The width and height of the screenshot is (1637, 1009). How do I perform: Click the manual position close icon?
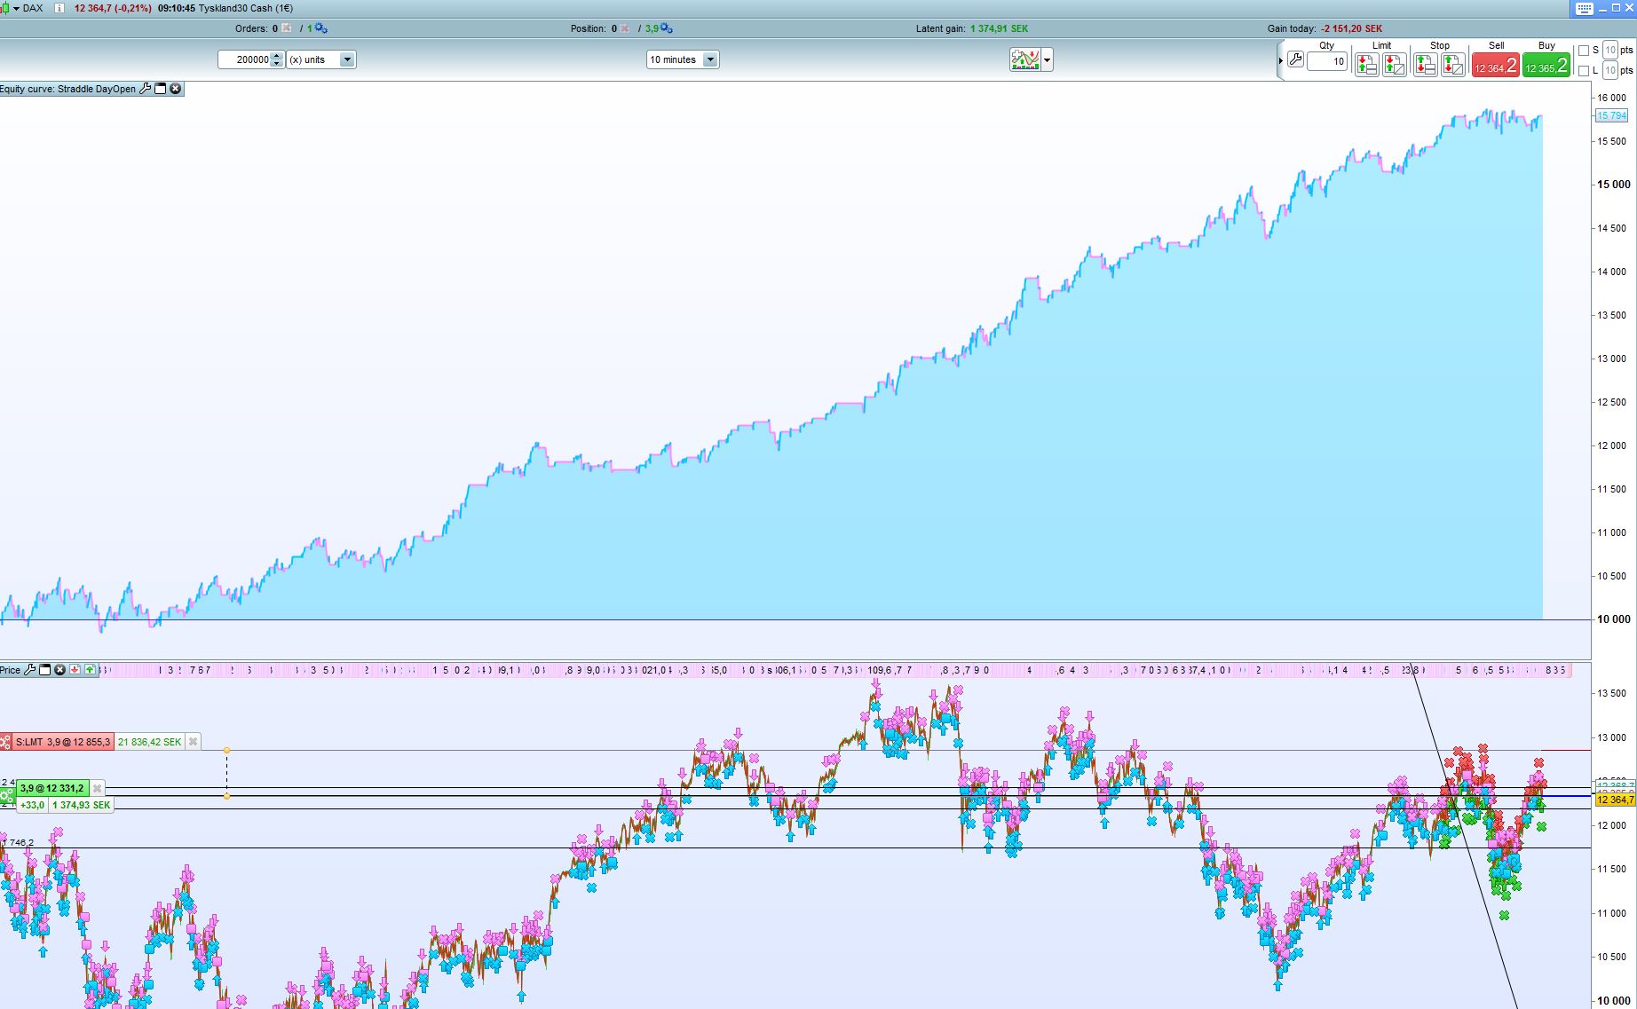[x=625, y=28]
